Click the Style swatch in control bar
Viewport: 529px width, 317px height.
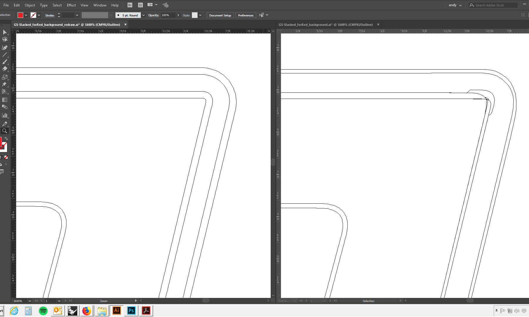click(x=195, y=15)
